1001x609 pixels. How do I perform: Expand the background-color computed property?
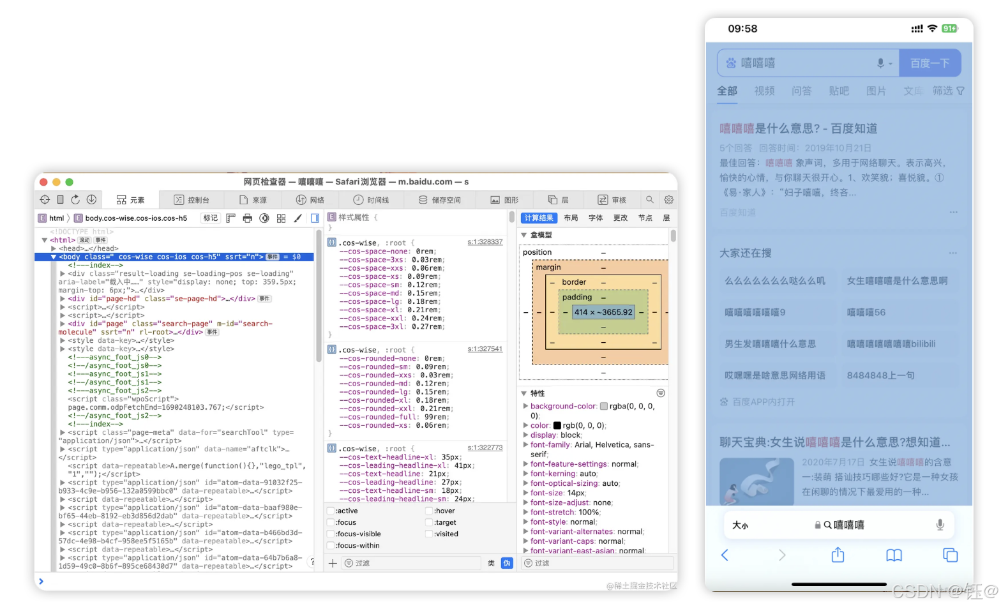[x=525, y=406]
